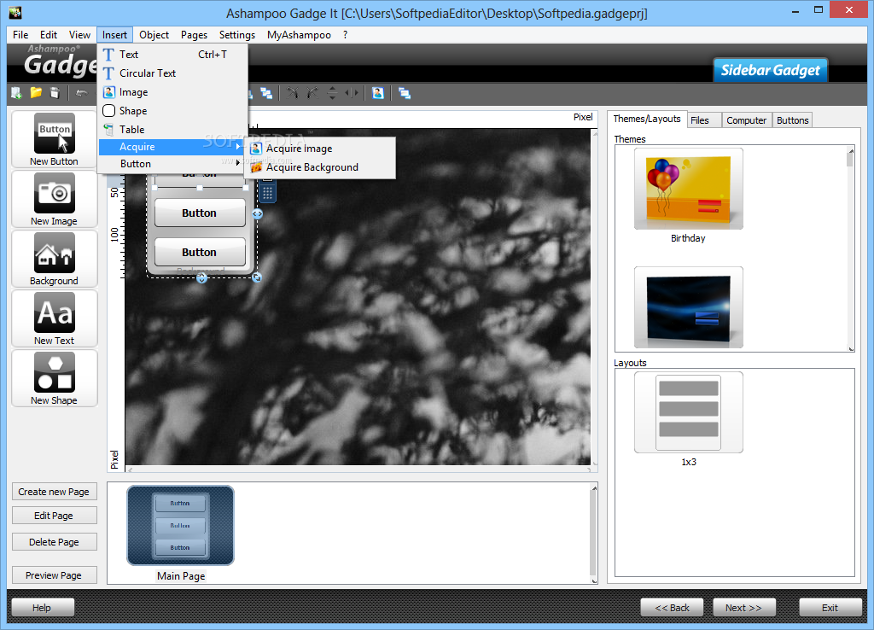Open the Object menu
Viewport: 874px width, 630px height.
click(x=154, y=34)
